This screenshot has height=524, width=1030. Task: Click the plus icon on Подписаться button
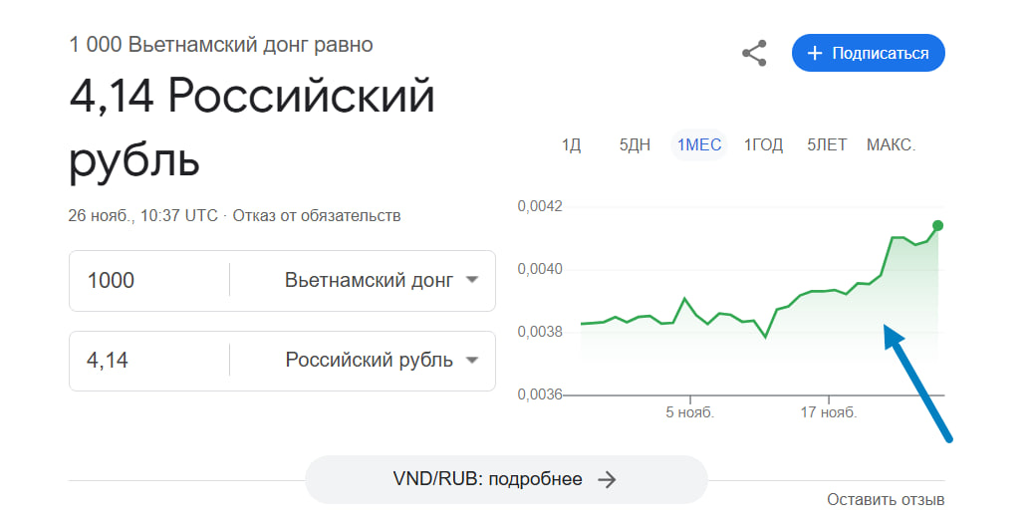pyautogui.click(x=815, y=53)
